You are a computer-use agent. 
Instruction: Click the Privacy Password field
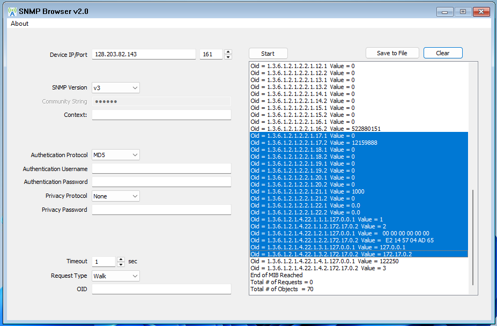coord(161,209)
